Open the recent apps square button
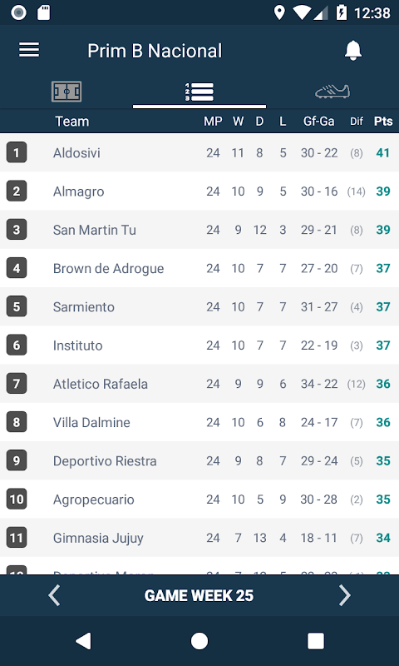 pos(316,640)
